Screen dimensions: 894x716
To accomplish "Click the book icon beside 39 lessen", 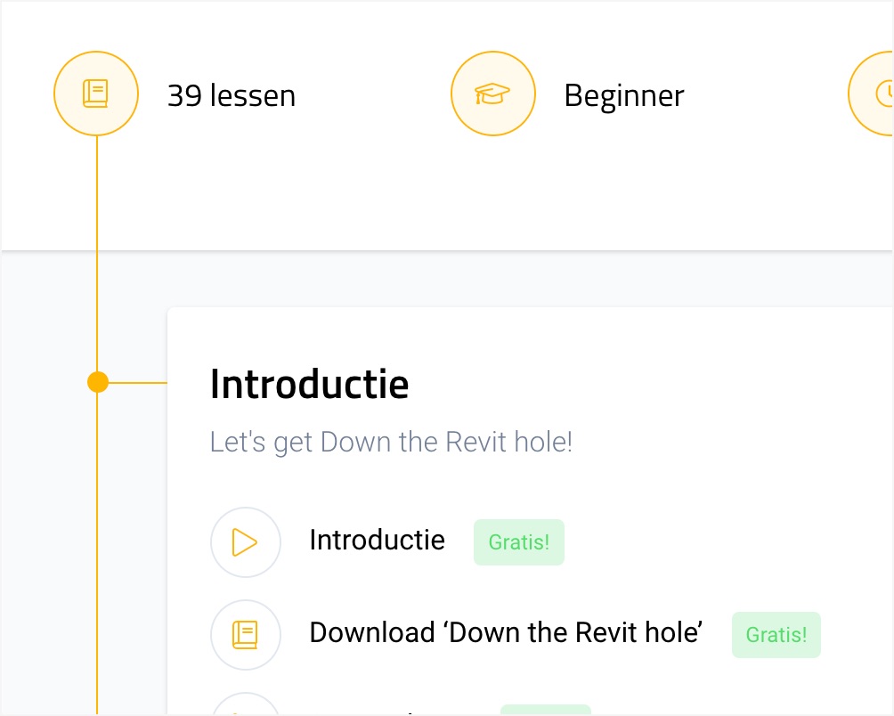I will click(96, 94).
